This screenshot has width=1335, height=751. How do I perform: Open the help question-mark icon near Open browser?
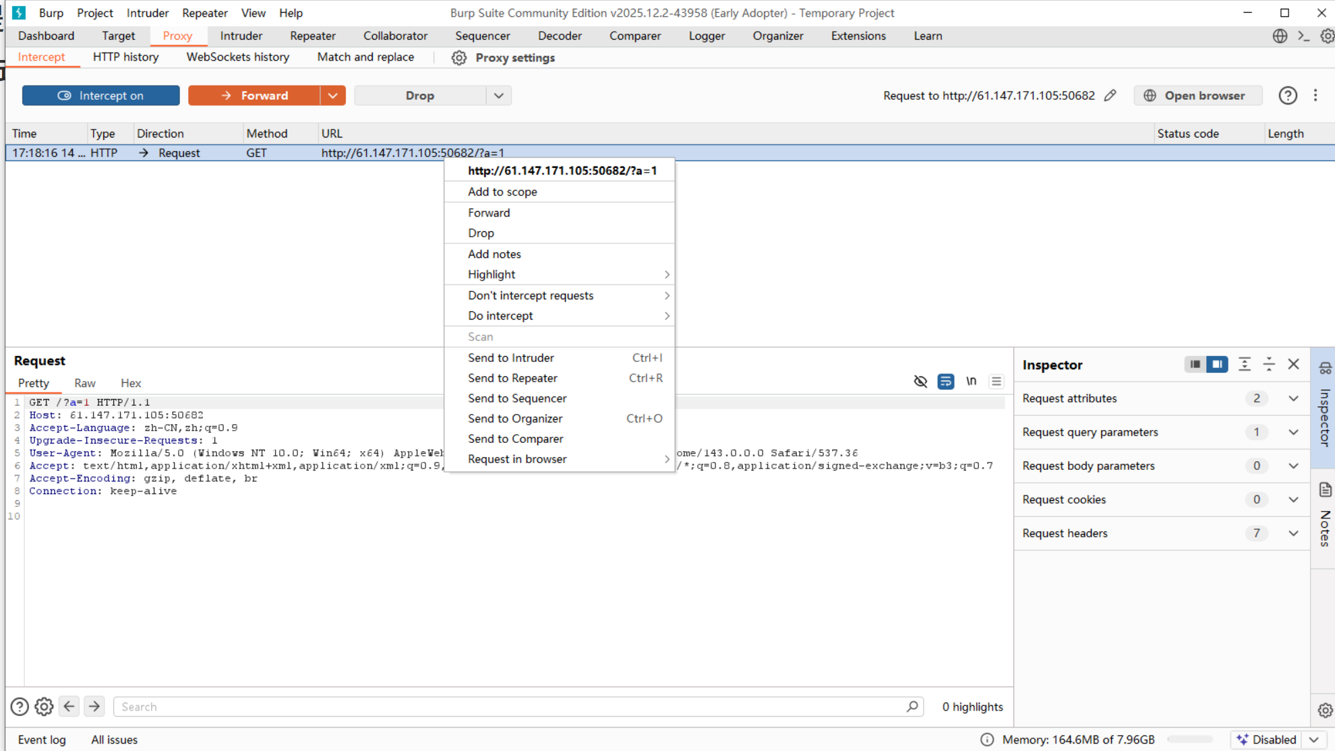click(x=1287, y=96)
